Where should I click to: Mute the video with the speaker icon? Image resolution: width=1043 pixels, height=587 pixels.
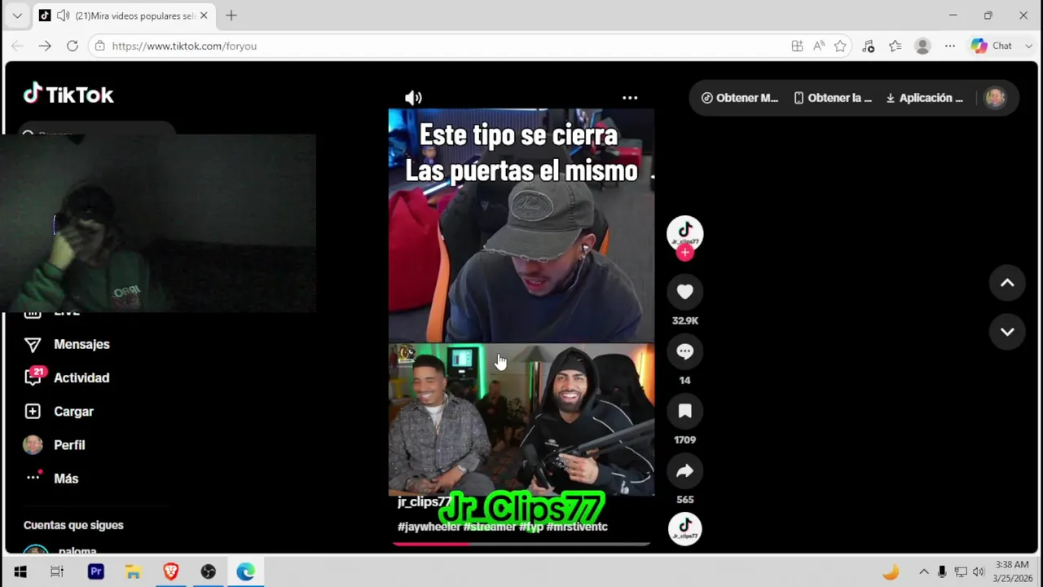(413, 98)
